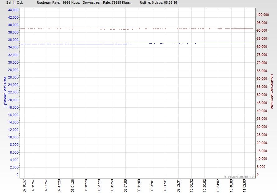
Task: Click the blue upstream max rate line
Action: [x=136, y=44]
